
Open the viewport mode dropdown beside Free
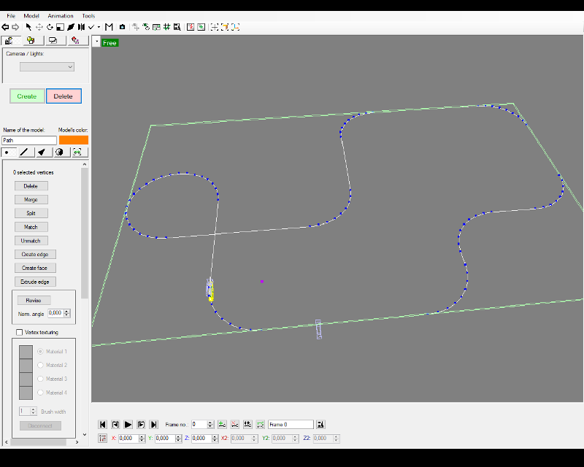[x=96, y=42]
